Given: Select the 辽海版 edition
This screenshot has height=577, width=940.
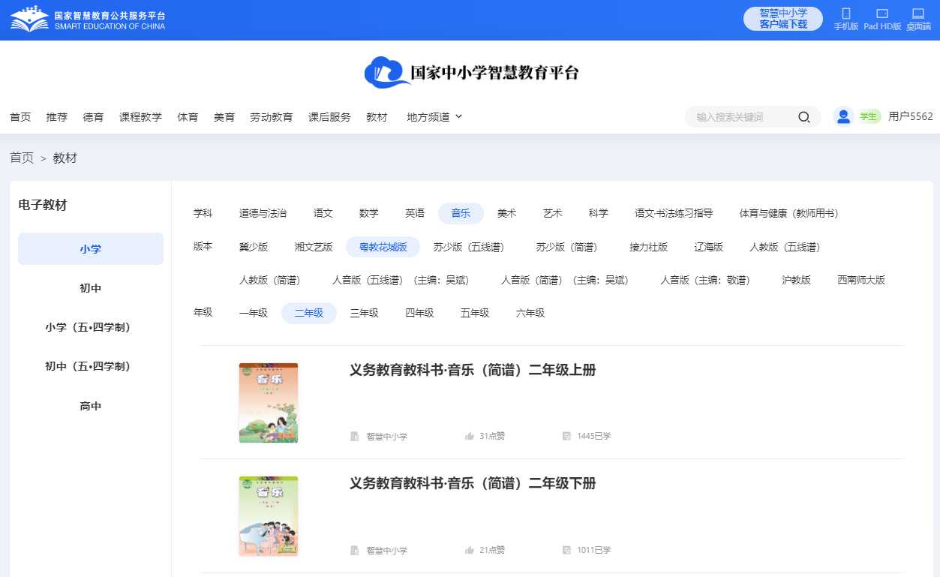Looking at the screenshot, I should click(x=709, y=247).
